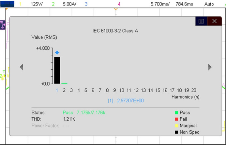The width and height of the screenshot is (226, 145).
Task: Select channel 2 indicator in top bar
Action: point(53,4)
